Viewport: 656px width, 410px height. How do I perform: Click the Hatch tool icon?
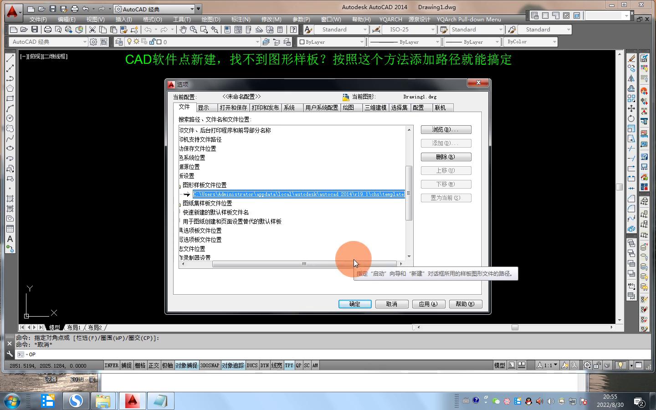(x=10, y=199)
